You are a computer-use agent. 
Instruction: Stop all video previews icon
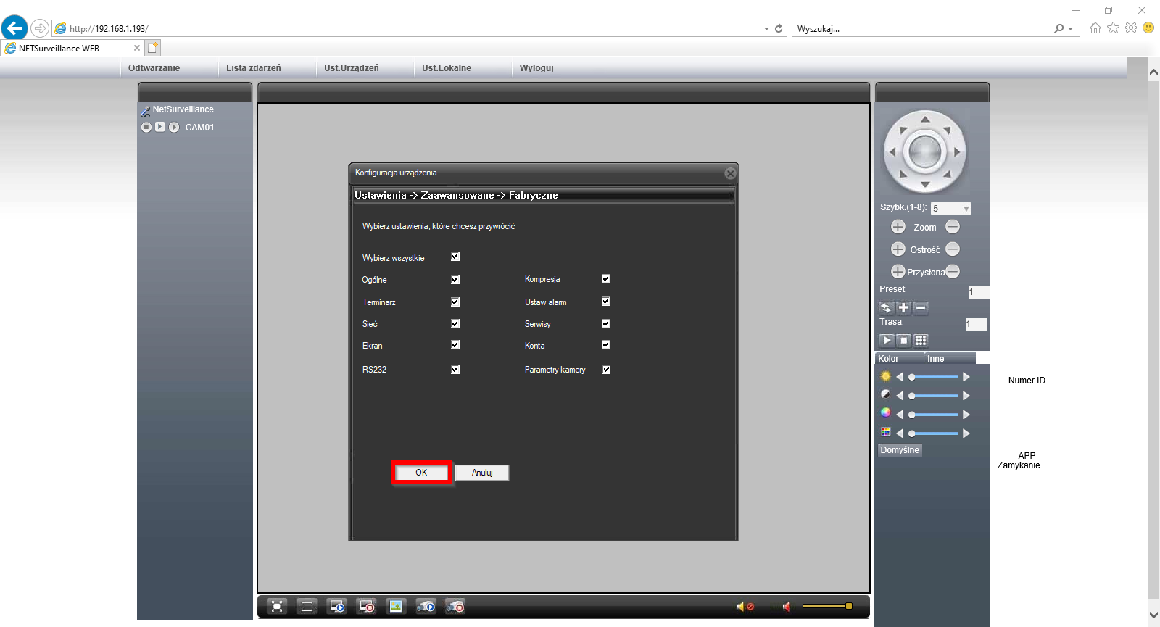pos(367,607)
